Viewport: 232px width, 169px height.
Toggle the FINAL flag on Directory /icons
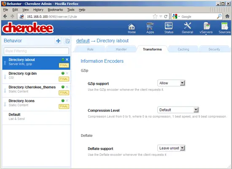(64, 106)
